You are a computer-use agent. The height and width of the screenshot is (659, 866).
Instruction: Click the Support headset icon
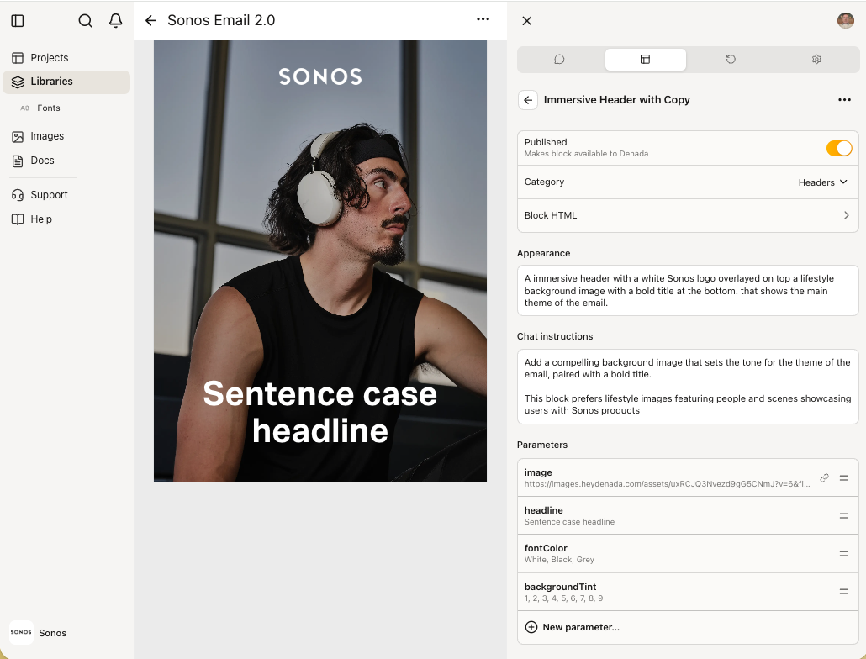[x=18, y=195]
